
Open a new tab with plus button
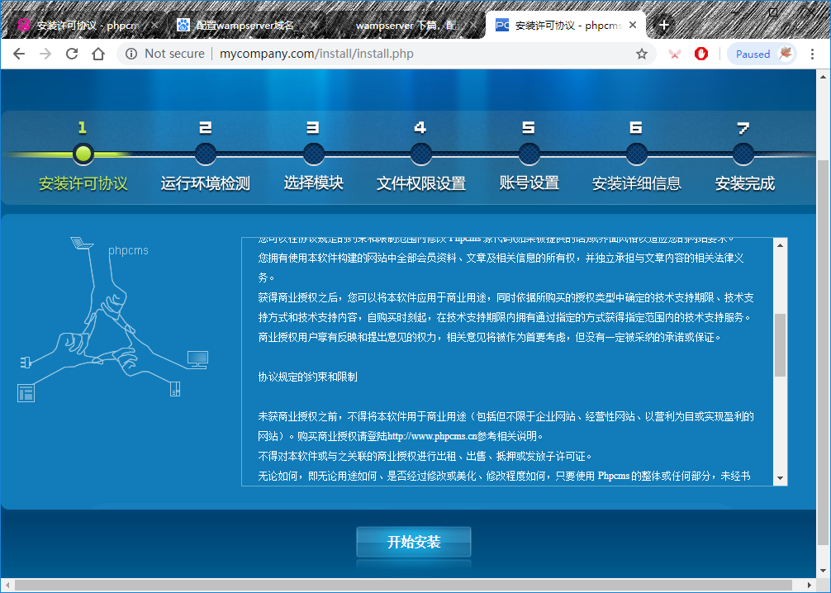[663, 25]
